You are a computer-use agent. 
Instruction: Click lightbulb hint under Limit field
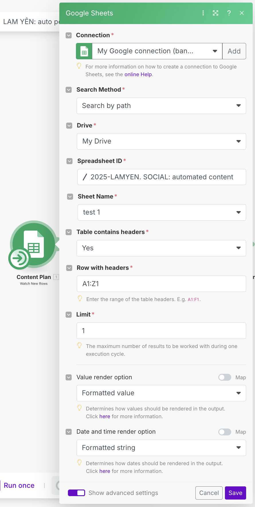click(80, 345)
